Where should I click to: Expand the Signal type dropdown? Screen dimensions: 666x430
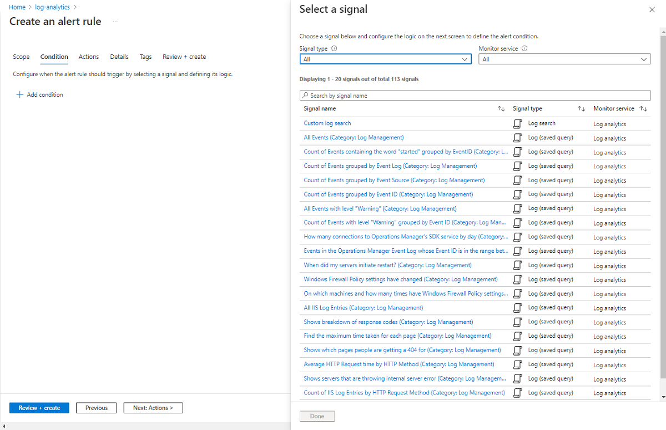click(x=385, y=59)
